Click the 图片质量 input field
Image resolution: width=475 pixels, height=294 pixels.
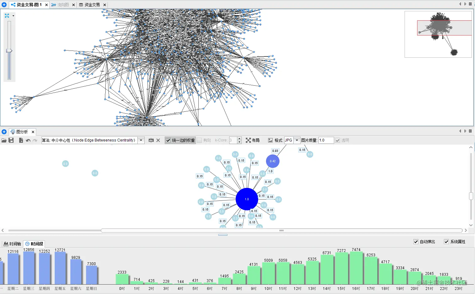click(326, 140)
